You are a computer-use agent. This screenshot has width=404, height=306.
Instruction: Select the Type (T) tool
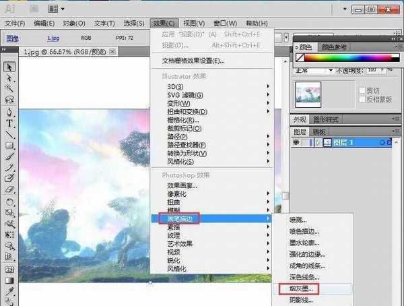point(10,123)
